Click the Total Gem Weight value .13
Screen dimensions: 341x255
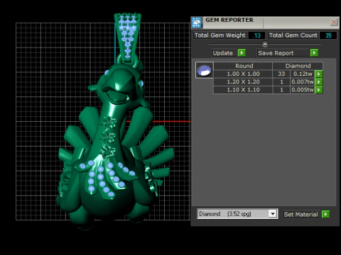(256, 35)
